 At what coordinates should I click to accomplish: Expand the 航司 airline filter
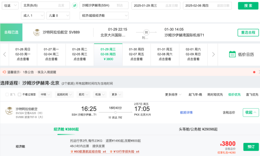point(83,94)
